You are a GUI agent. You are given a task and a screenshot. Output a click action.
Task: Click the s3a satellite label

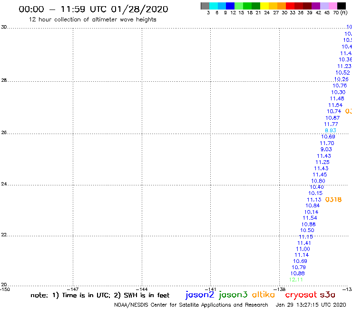pos(327,295)
